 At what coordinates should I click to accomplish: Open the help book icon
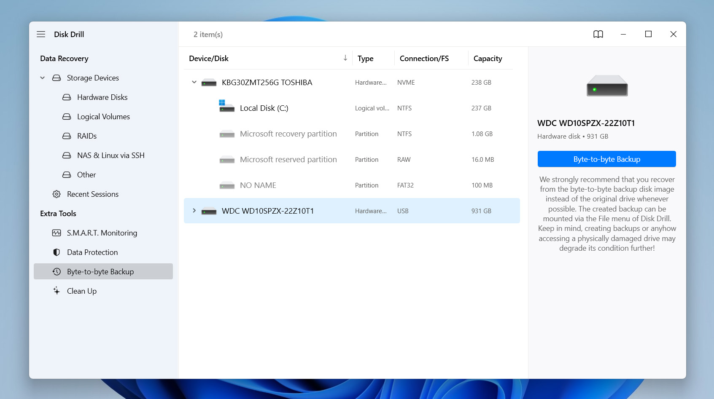[x=598, y=34]
